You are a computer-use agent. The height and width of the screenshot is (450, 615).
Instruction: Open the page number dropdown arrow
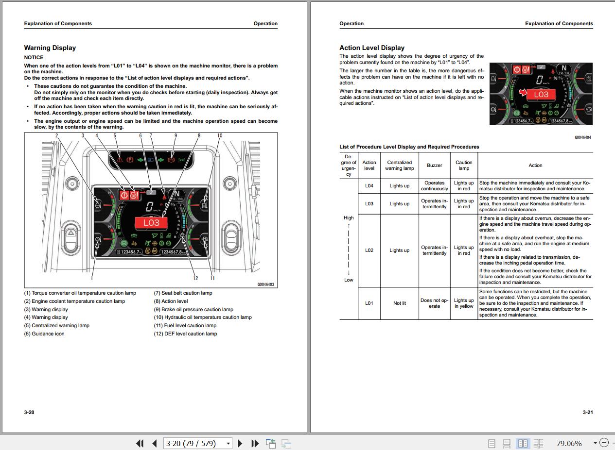point(228,443)
